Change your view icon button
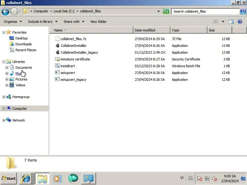This screenshot has height=185, width=247. [215, 22]
